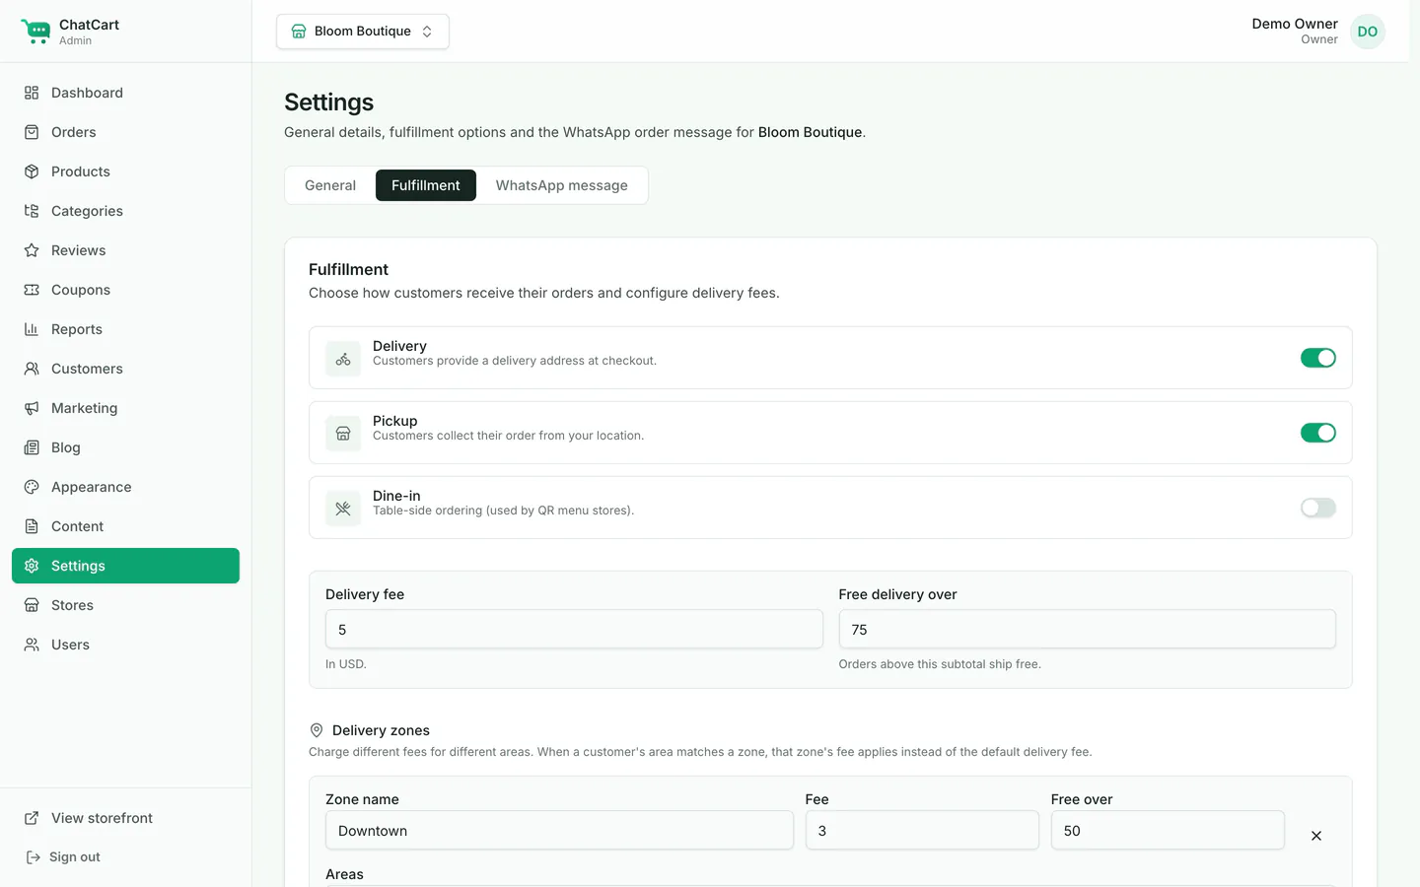
Task: Open Marketing via its megaphone icon
Action: pos(32,408)
